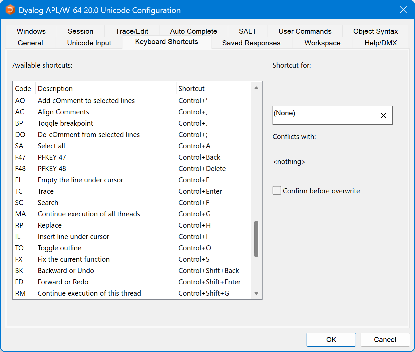
Task: Select the PFKEY 47 row
Action: [x=132, y=157]
